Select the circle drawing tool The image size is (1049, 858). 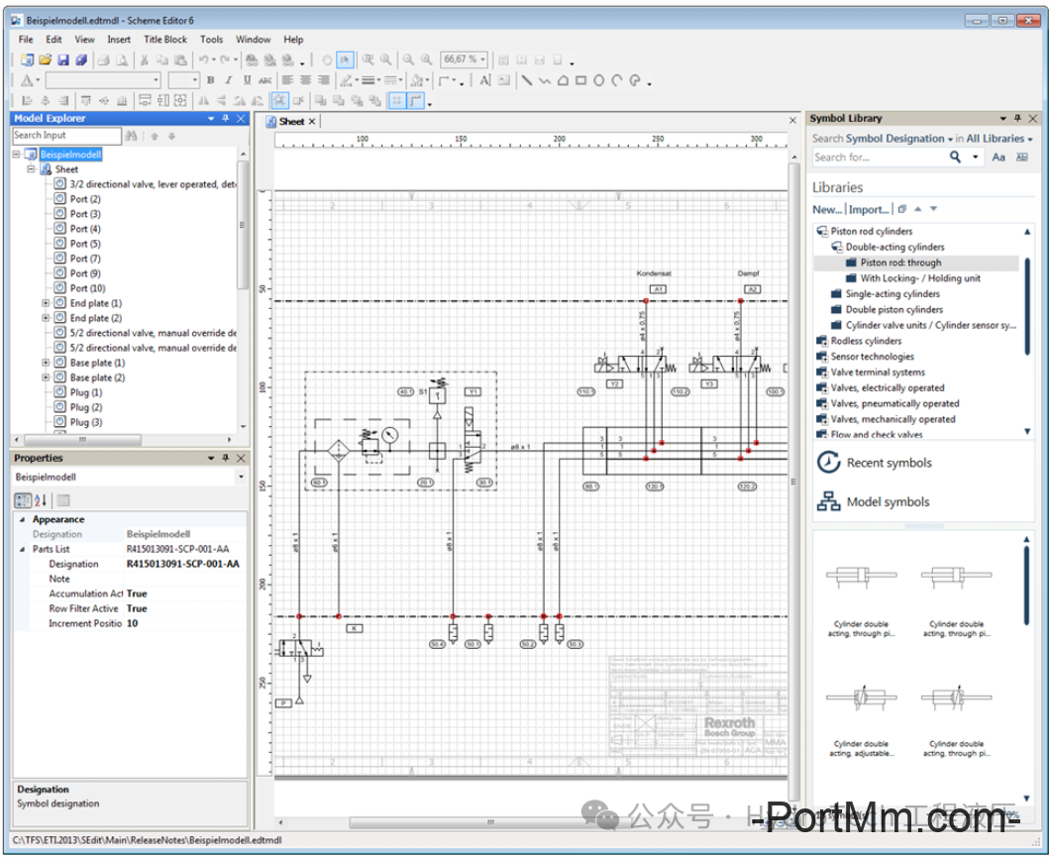[599, 80]
